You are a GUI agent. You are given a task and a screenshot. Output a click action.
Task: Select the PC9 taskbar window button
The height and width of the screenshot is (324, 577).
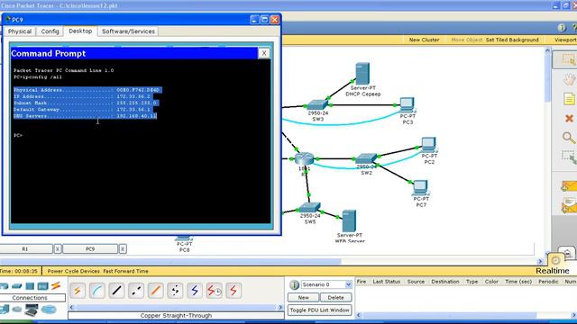[90, 249]
